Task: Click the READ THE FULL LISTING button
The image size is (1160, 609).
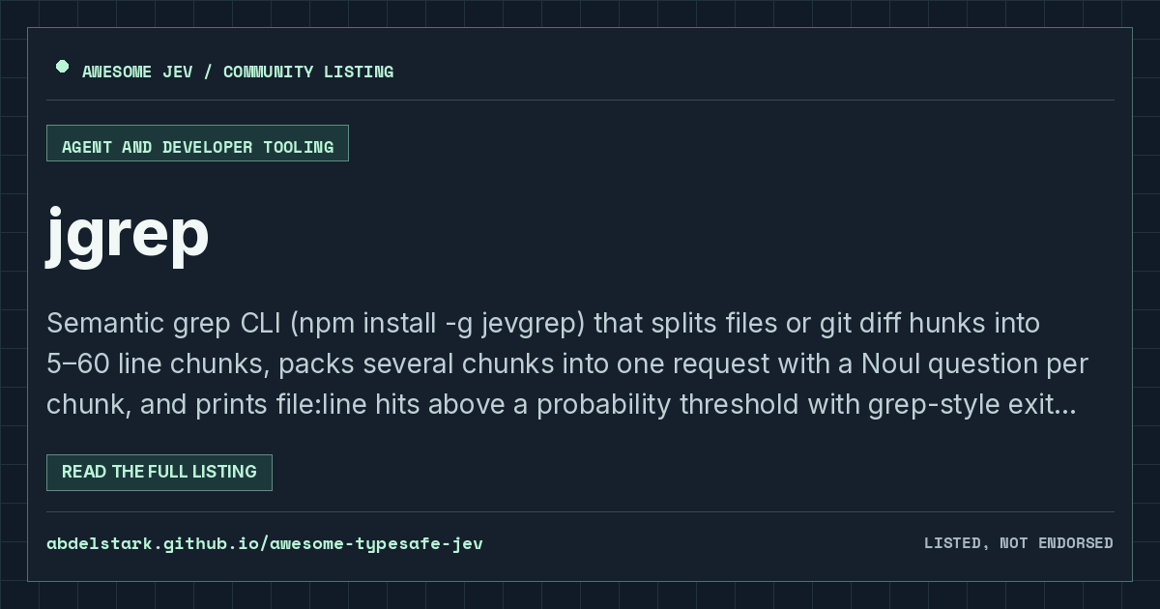Action: pyautogui.click(x=159, y=473)
